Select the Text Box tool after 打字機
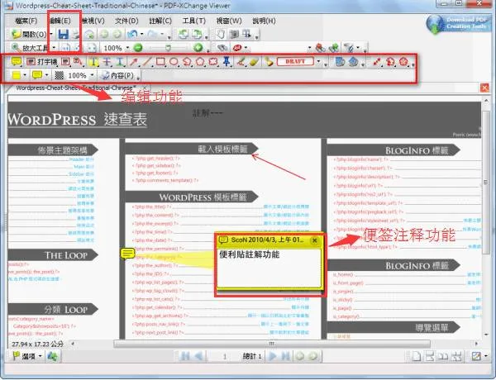Screen dimensions: 496x380 click(x=65, y=62)
